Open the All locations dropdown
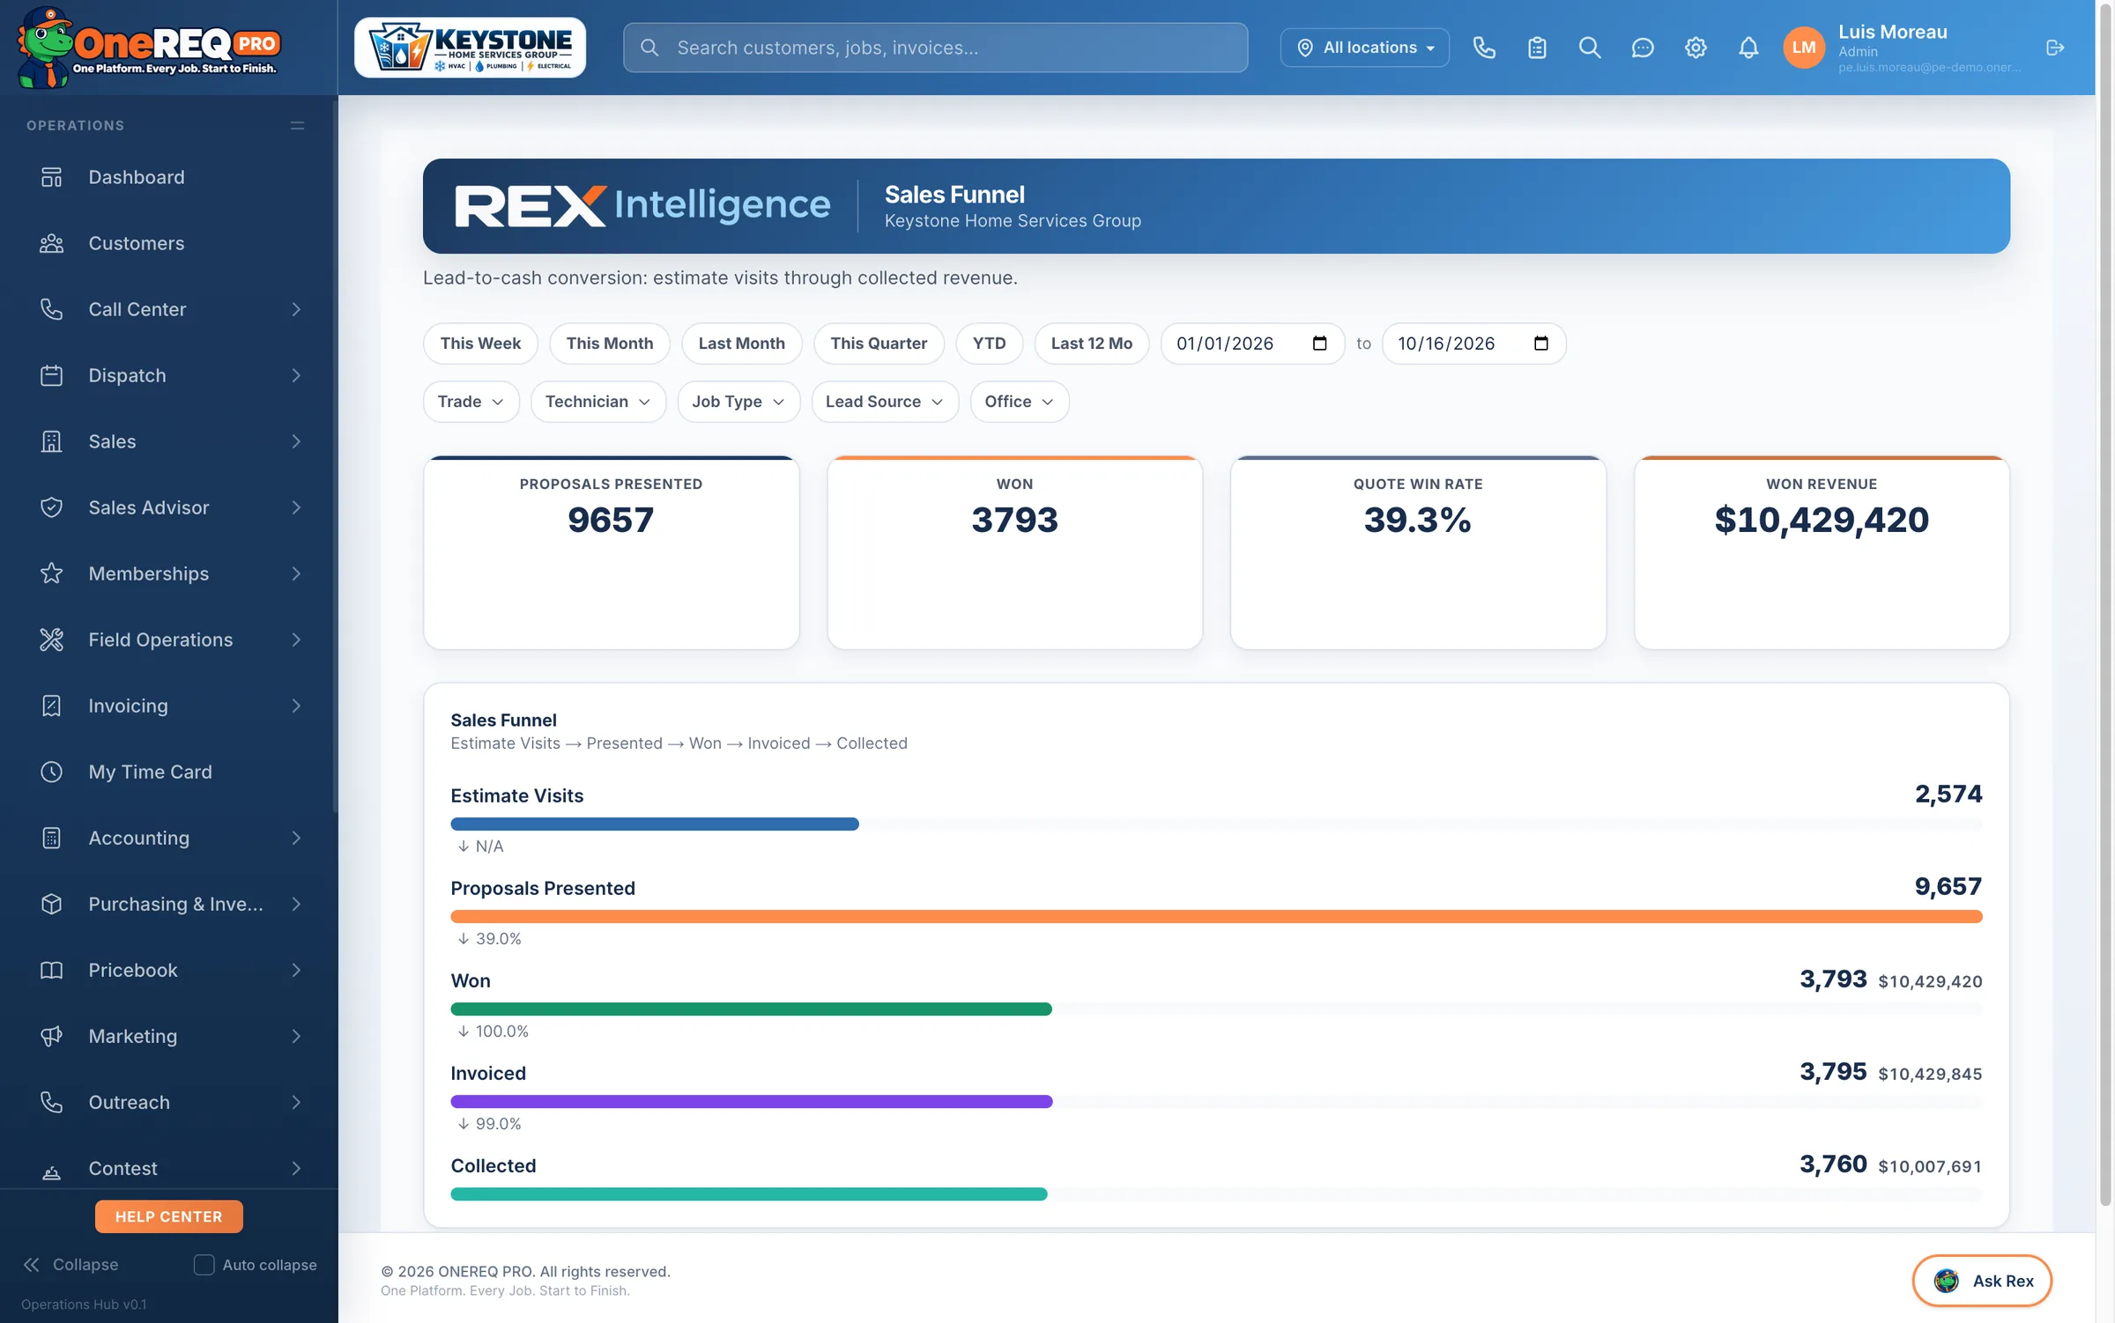 pyautogui.click(x=1364, y=48)
